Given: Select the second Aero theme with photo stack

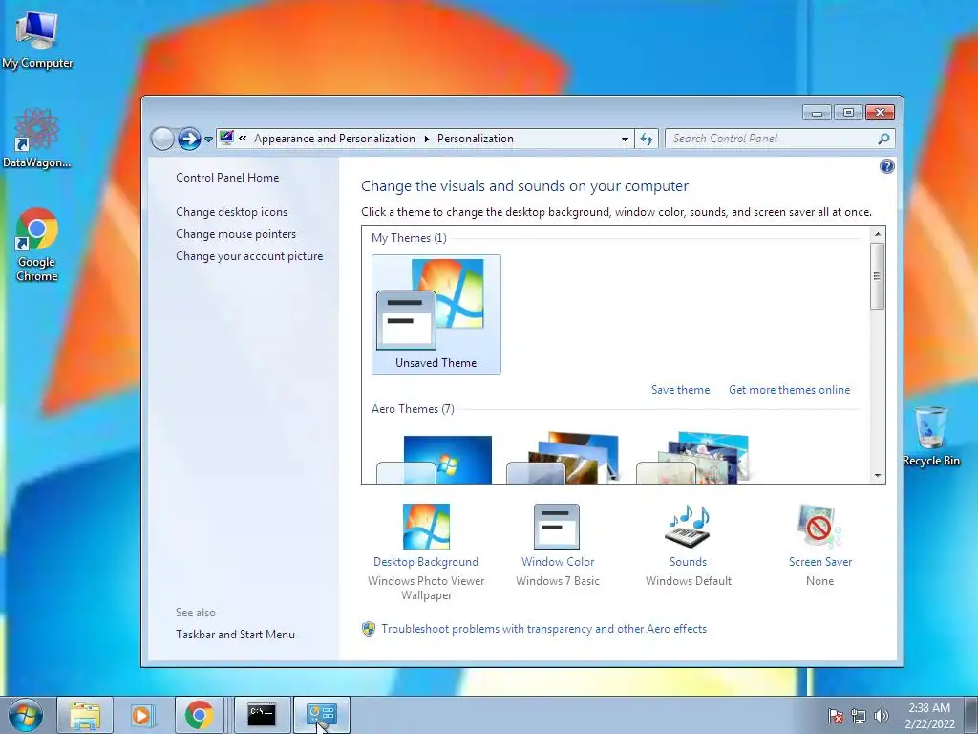Looking at the screenshot, I should click(563, 458).
